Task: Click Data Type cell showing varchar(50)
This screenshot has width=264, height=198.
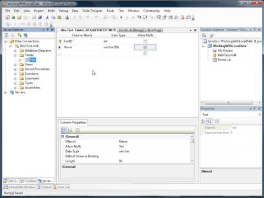Action: [118, 47]
